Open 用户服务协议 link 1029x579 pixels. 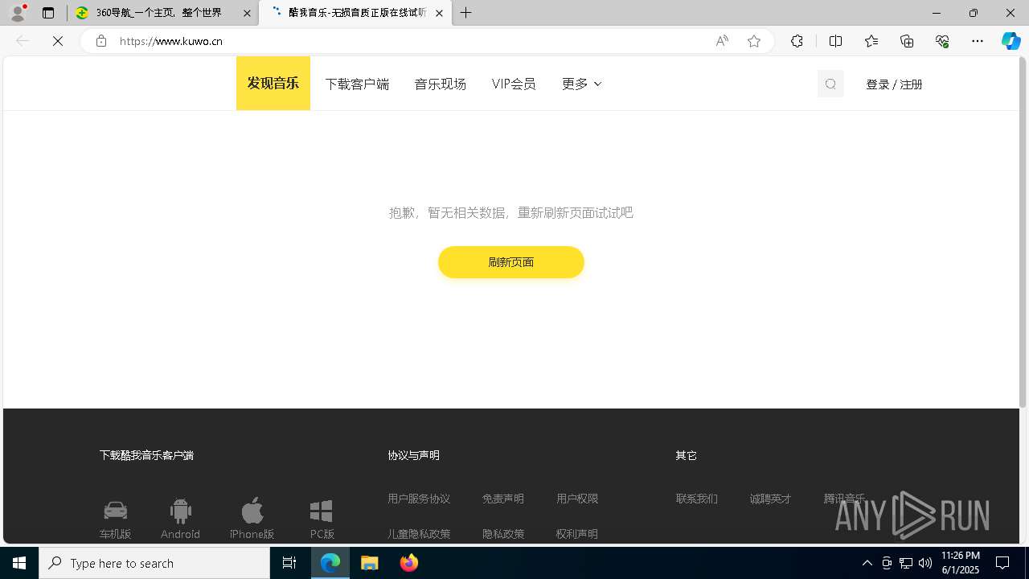pyautogui.click(x=419, y=499)
